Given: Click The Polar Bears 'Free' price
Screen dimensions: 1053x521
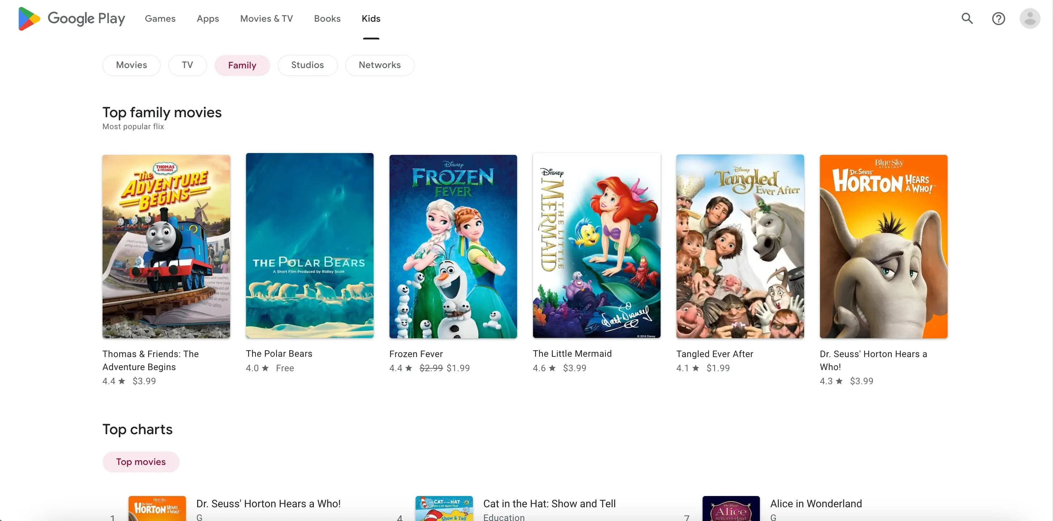Looking at the screenshot, I should [x=285, y=368].
